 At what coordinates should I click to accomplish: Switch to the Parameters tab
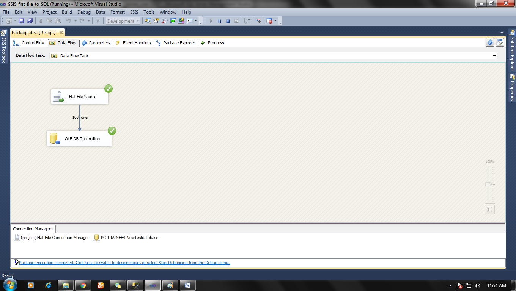pyautogui.click(x=96, y=43)
